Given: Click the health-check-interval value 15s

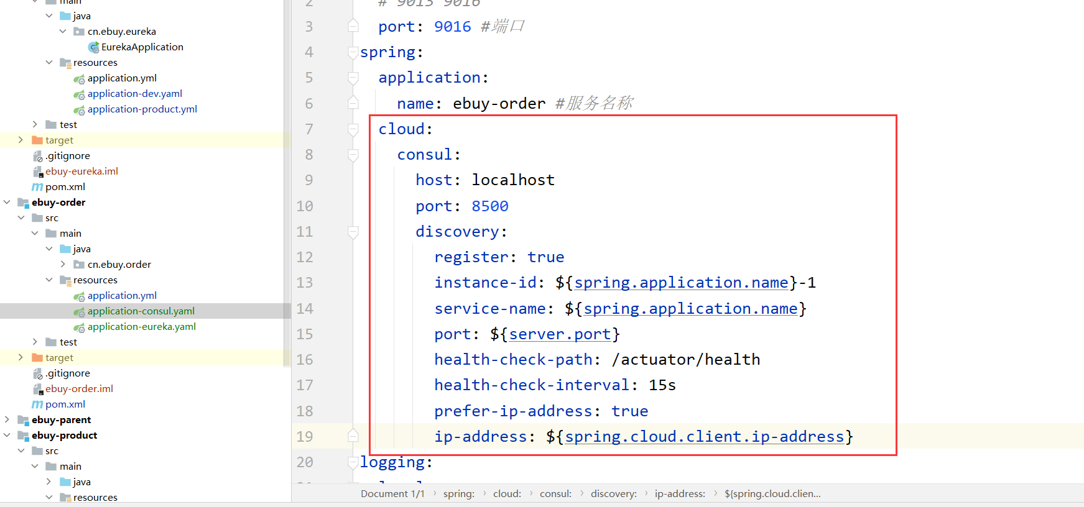Looking at the screenshot, I should click(662, 385).
